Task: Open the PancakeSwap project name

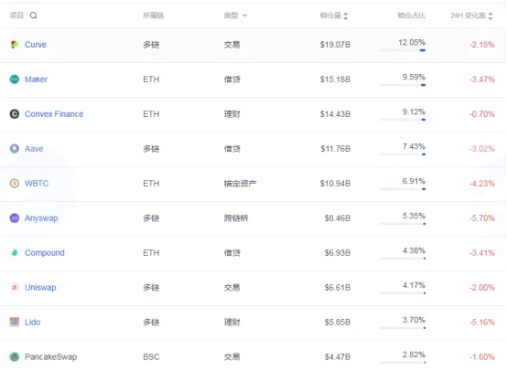Action: [50, 356]
